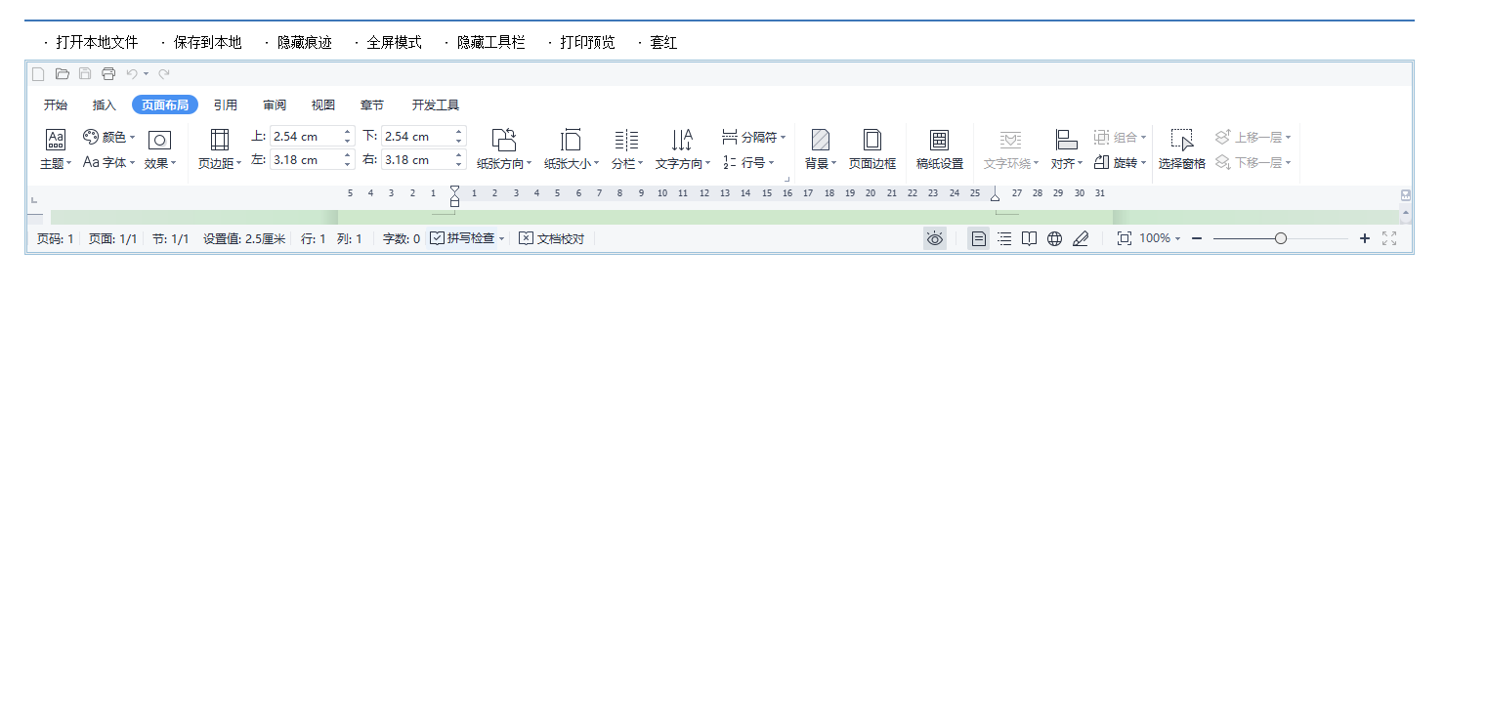切换到大纲视图图标
Viewport: 1487px width, 711px height.
pos(1003,237)
